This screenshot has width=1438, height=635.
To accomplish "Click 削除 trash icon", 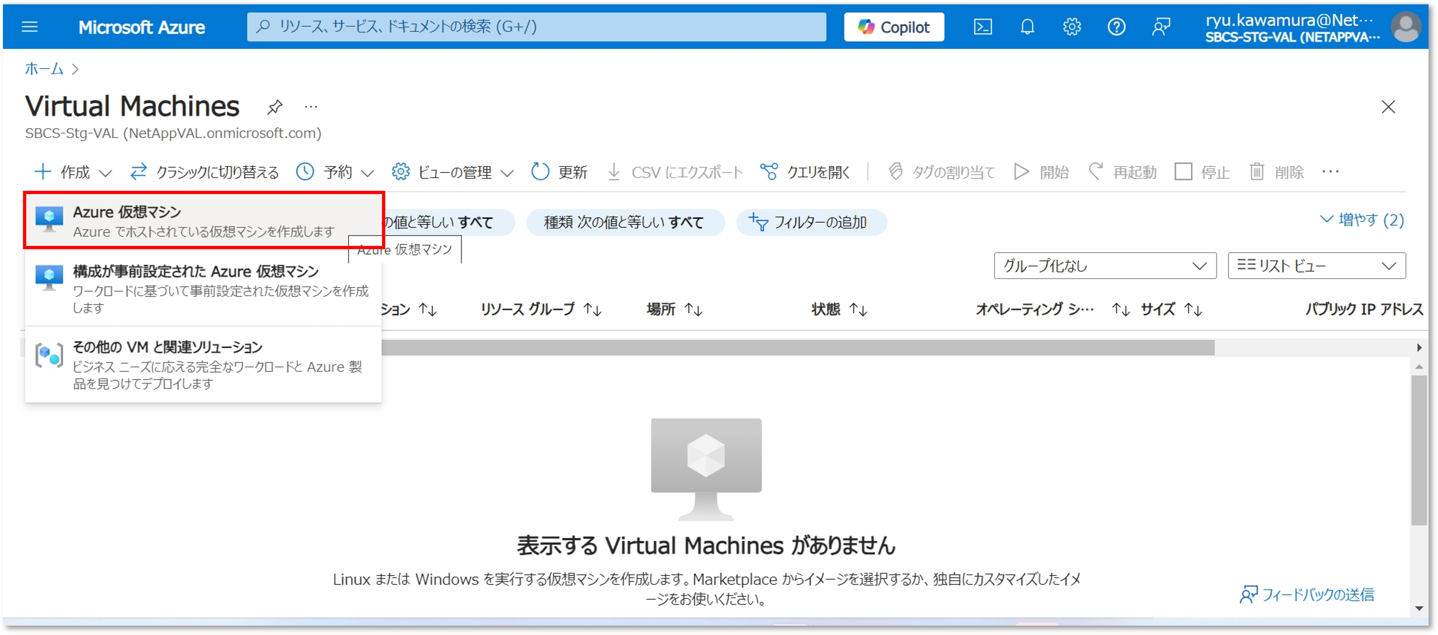I will click(1257, 171).
